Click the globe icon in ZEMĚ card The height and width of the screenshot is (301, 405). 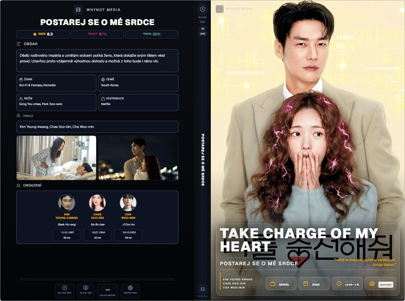103,79
